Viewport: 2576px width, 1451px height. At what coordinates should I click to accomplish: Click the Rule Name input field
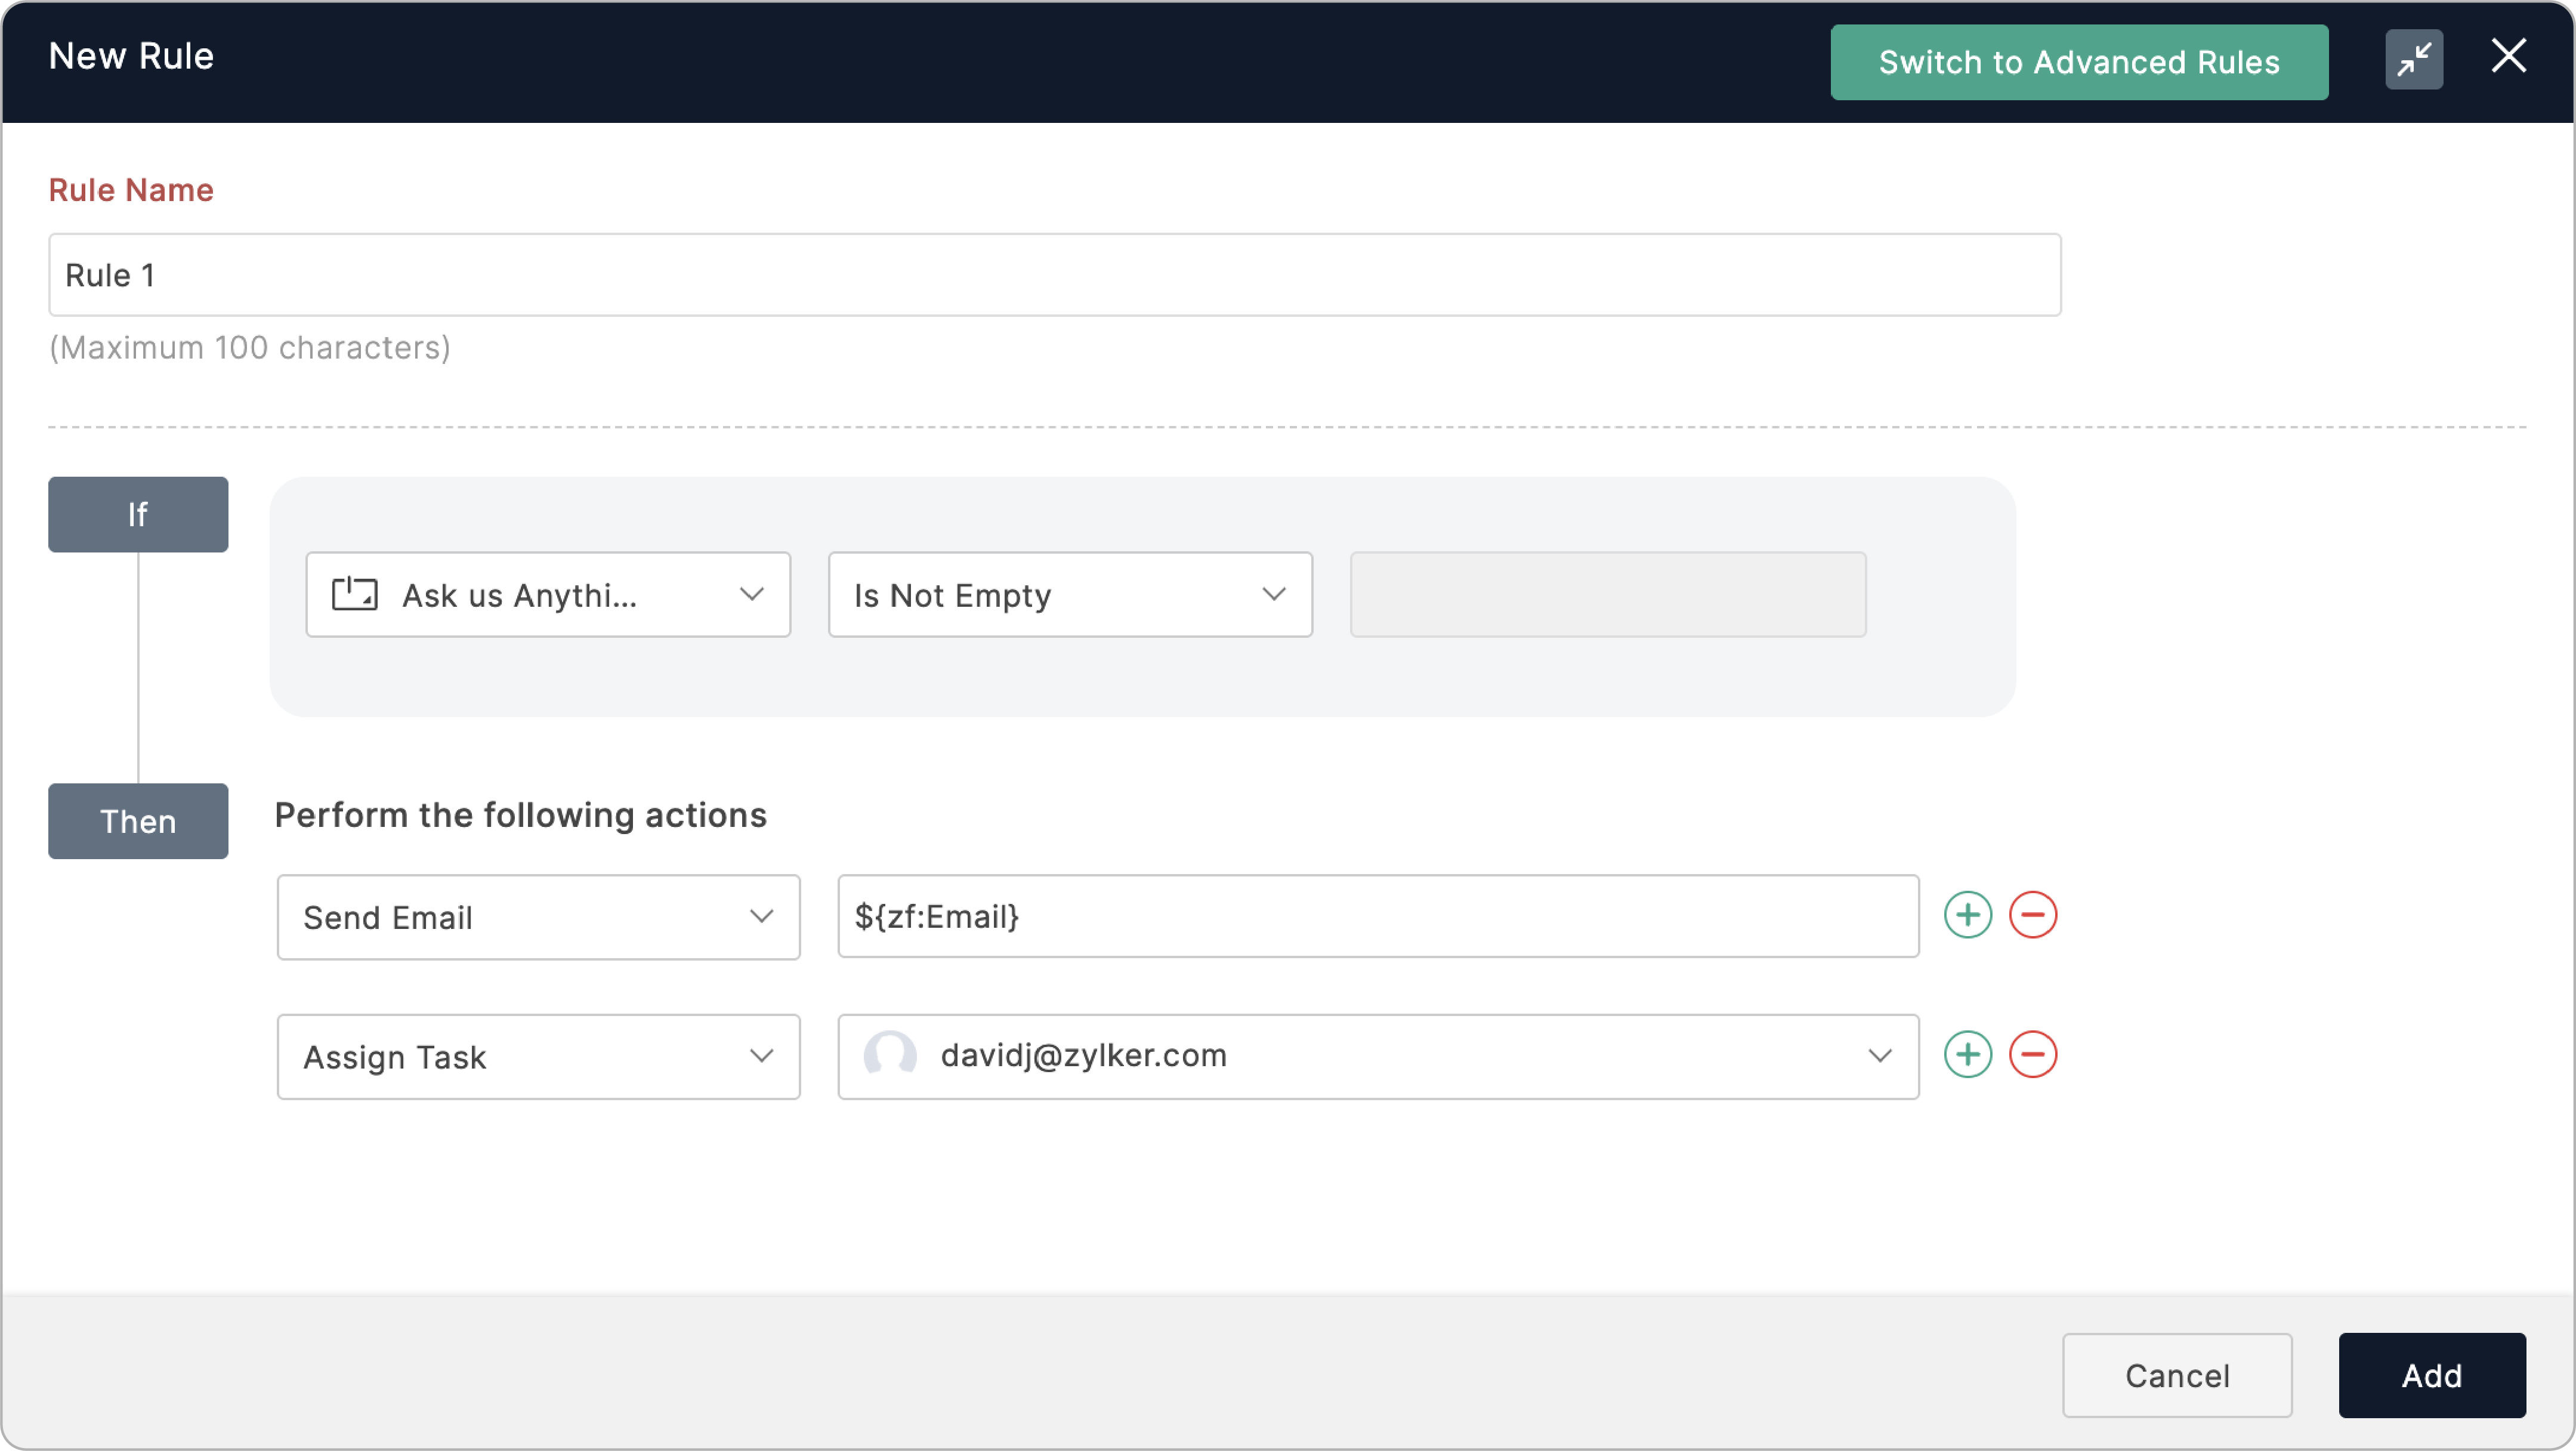1054,275
